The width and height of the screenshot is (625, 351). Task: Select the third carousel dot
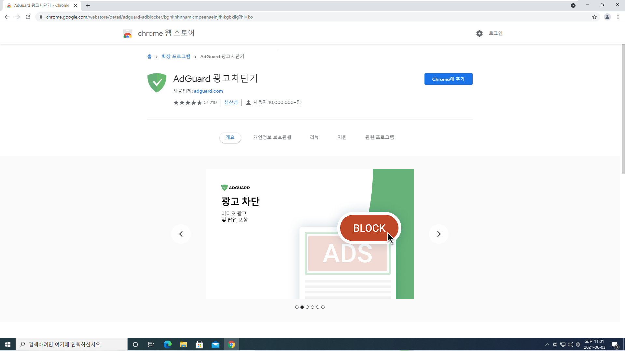[307, 307]
